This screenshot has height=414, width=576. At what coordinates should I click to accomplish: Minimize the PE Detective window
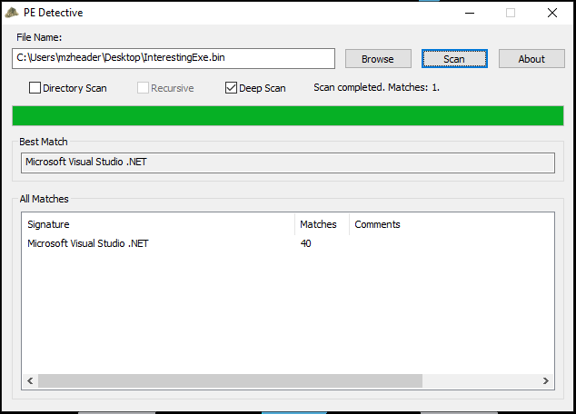470,13
